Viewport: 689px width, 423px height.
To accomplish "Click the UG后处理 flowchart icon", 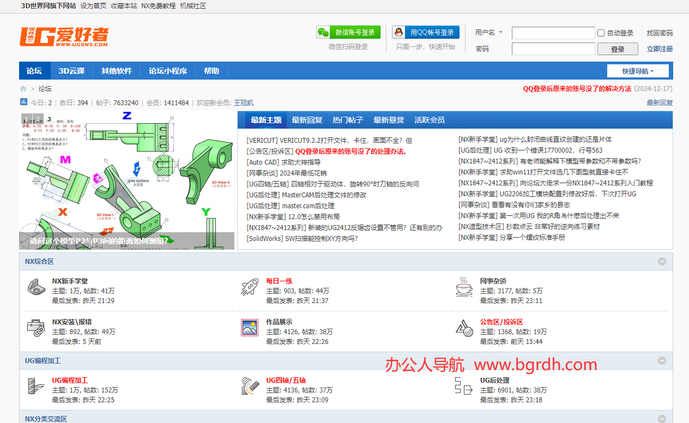I will click(x=464, y=386).
